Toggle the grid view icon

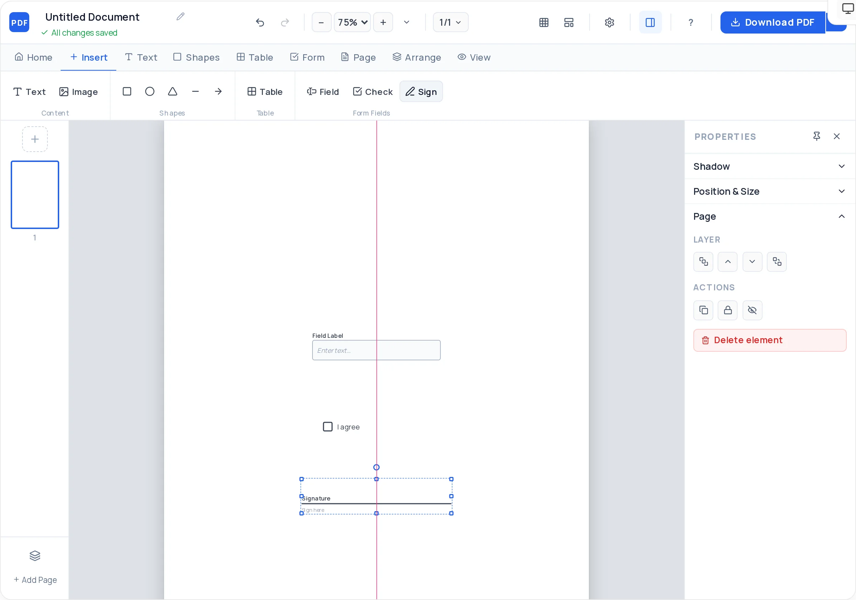[544, 22]
